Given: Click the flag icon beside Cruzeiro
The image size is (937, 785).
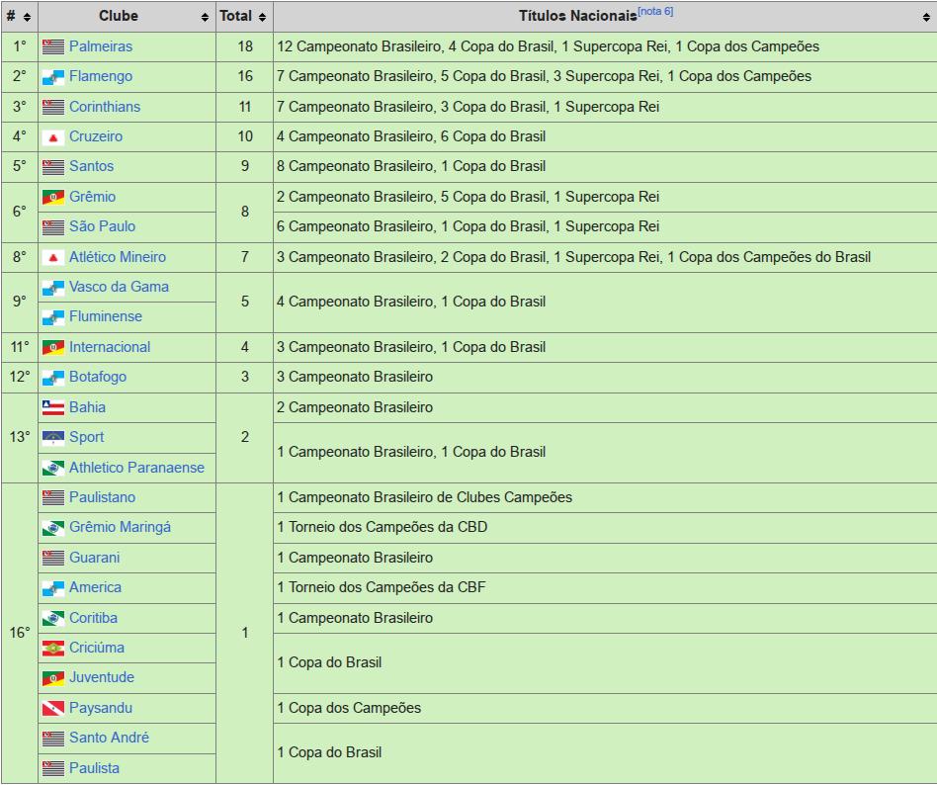Looking at the screenshot, I should [x=53, y=137].
